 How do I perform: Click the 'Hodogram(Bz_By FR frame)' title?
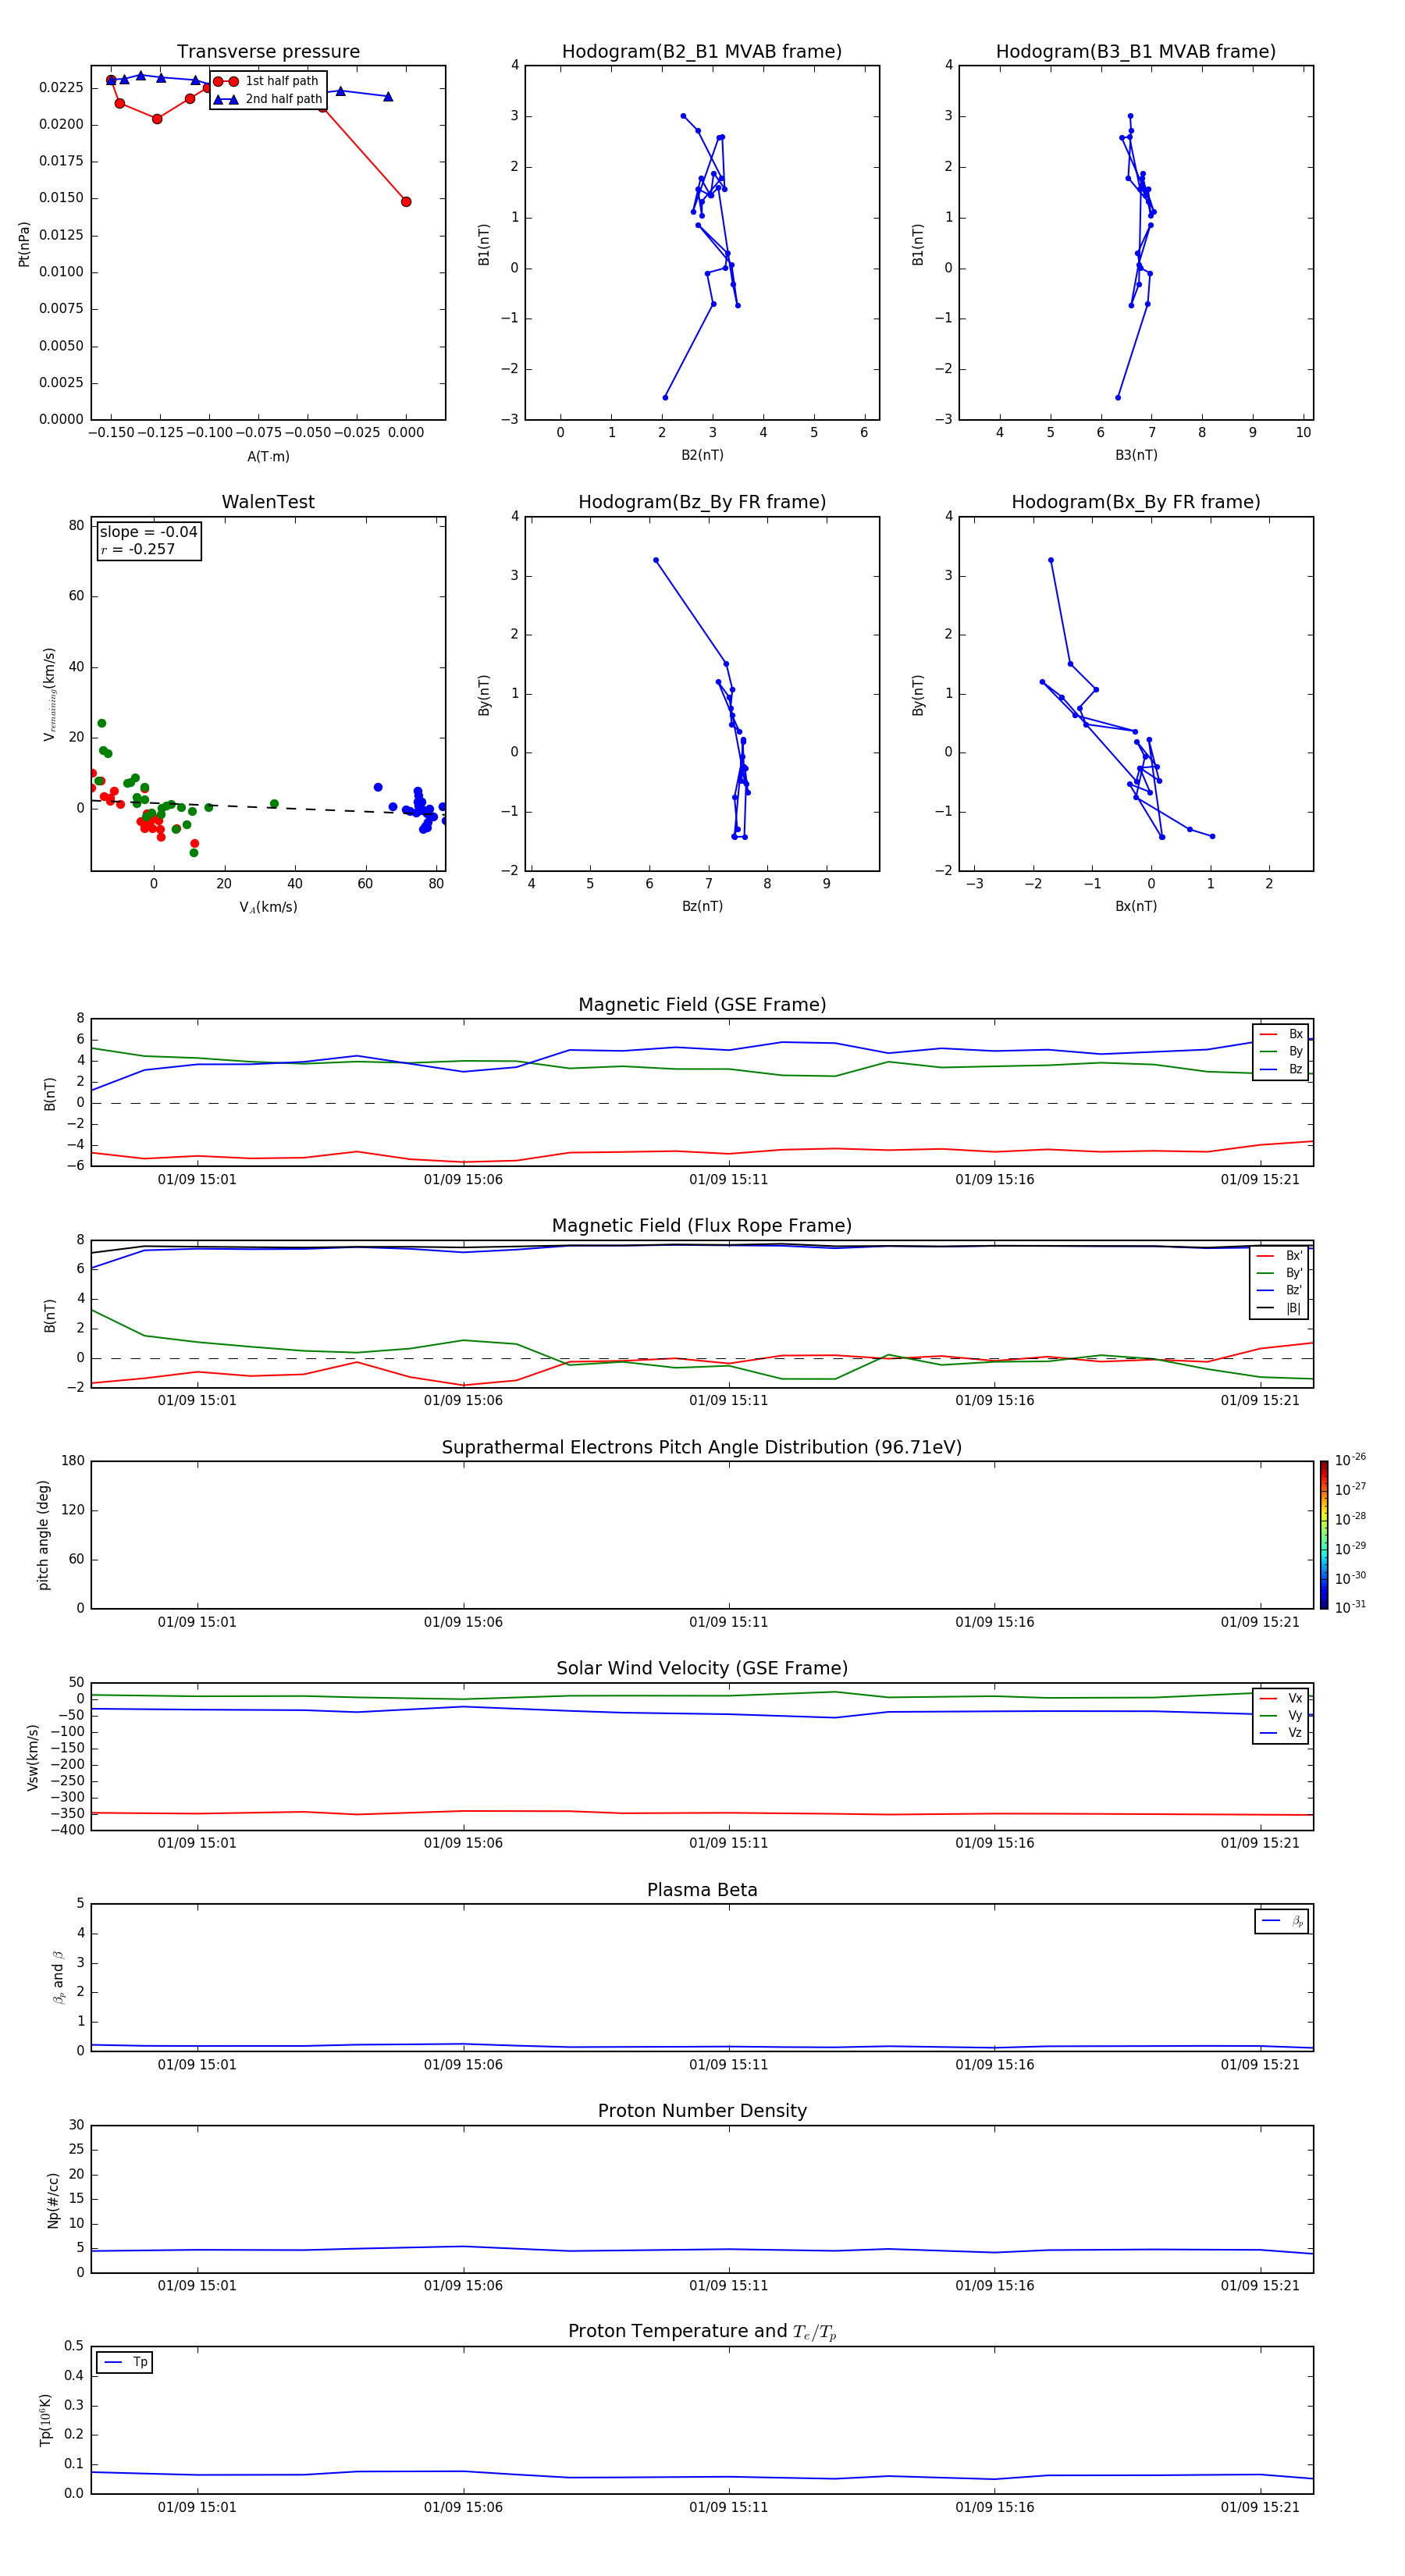coord(702,502)
